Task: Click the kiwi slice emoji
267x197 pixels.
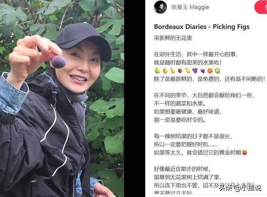Action: (x=217, y=71)
